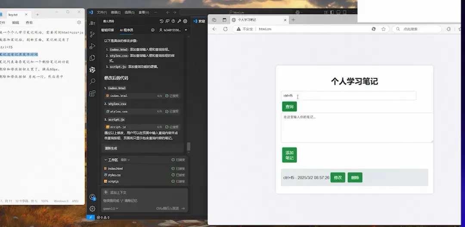The image size is (465, 227).
Task: Collapse the workspace section chevron
Action: 105,160
